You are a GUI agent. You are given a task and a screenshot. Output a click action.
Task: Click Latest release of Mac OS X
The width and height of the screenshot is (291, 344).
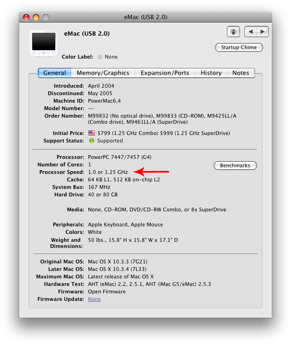tap(121, 277)
